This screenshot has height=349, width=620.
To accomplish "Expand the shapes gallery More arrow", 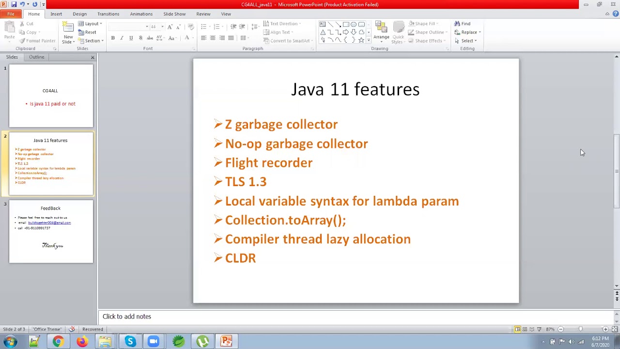I will tap(369, 41).
